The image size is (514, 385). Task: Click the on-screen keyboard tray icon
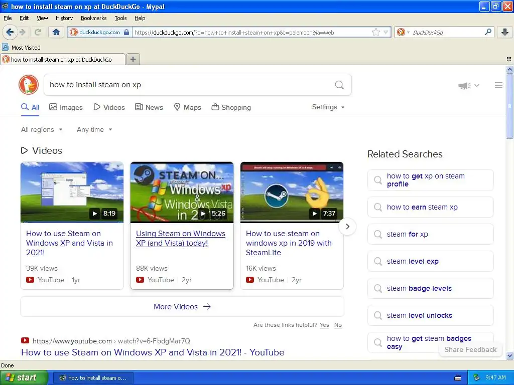[458, 378]
